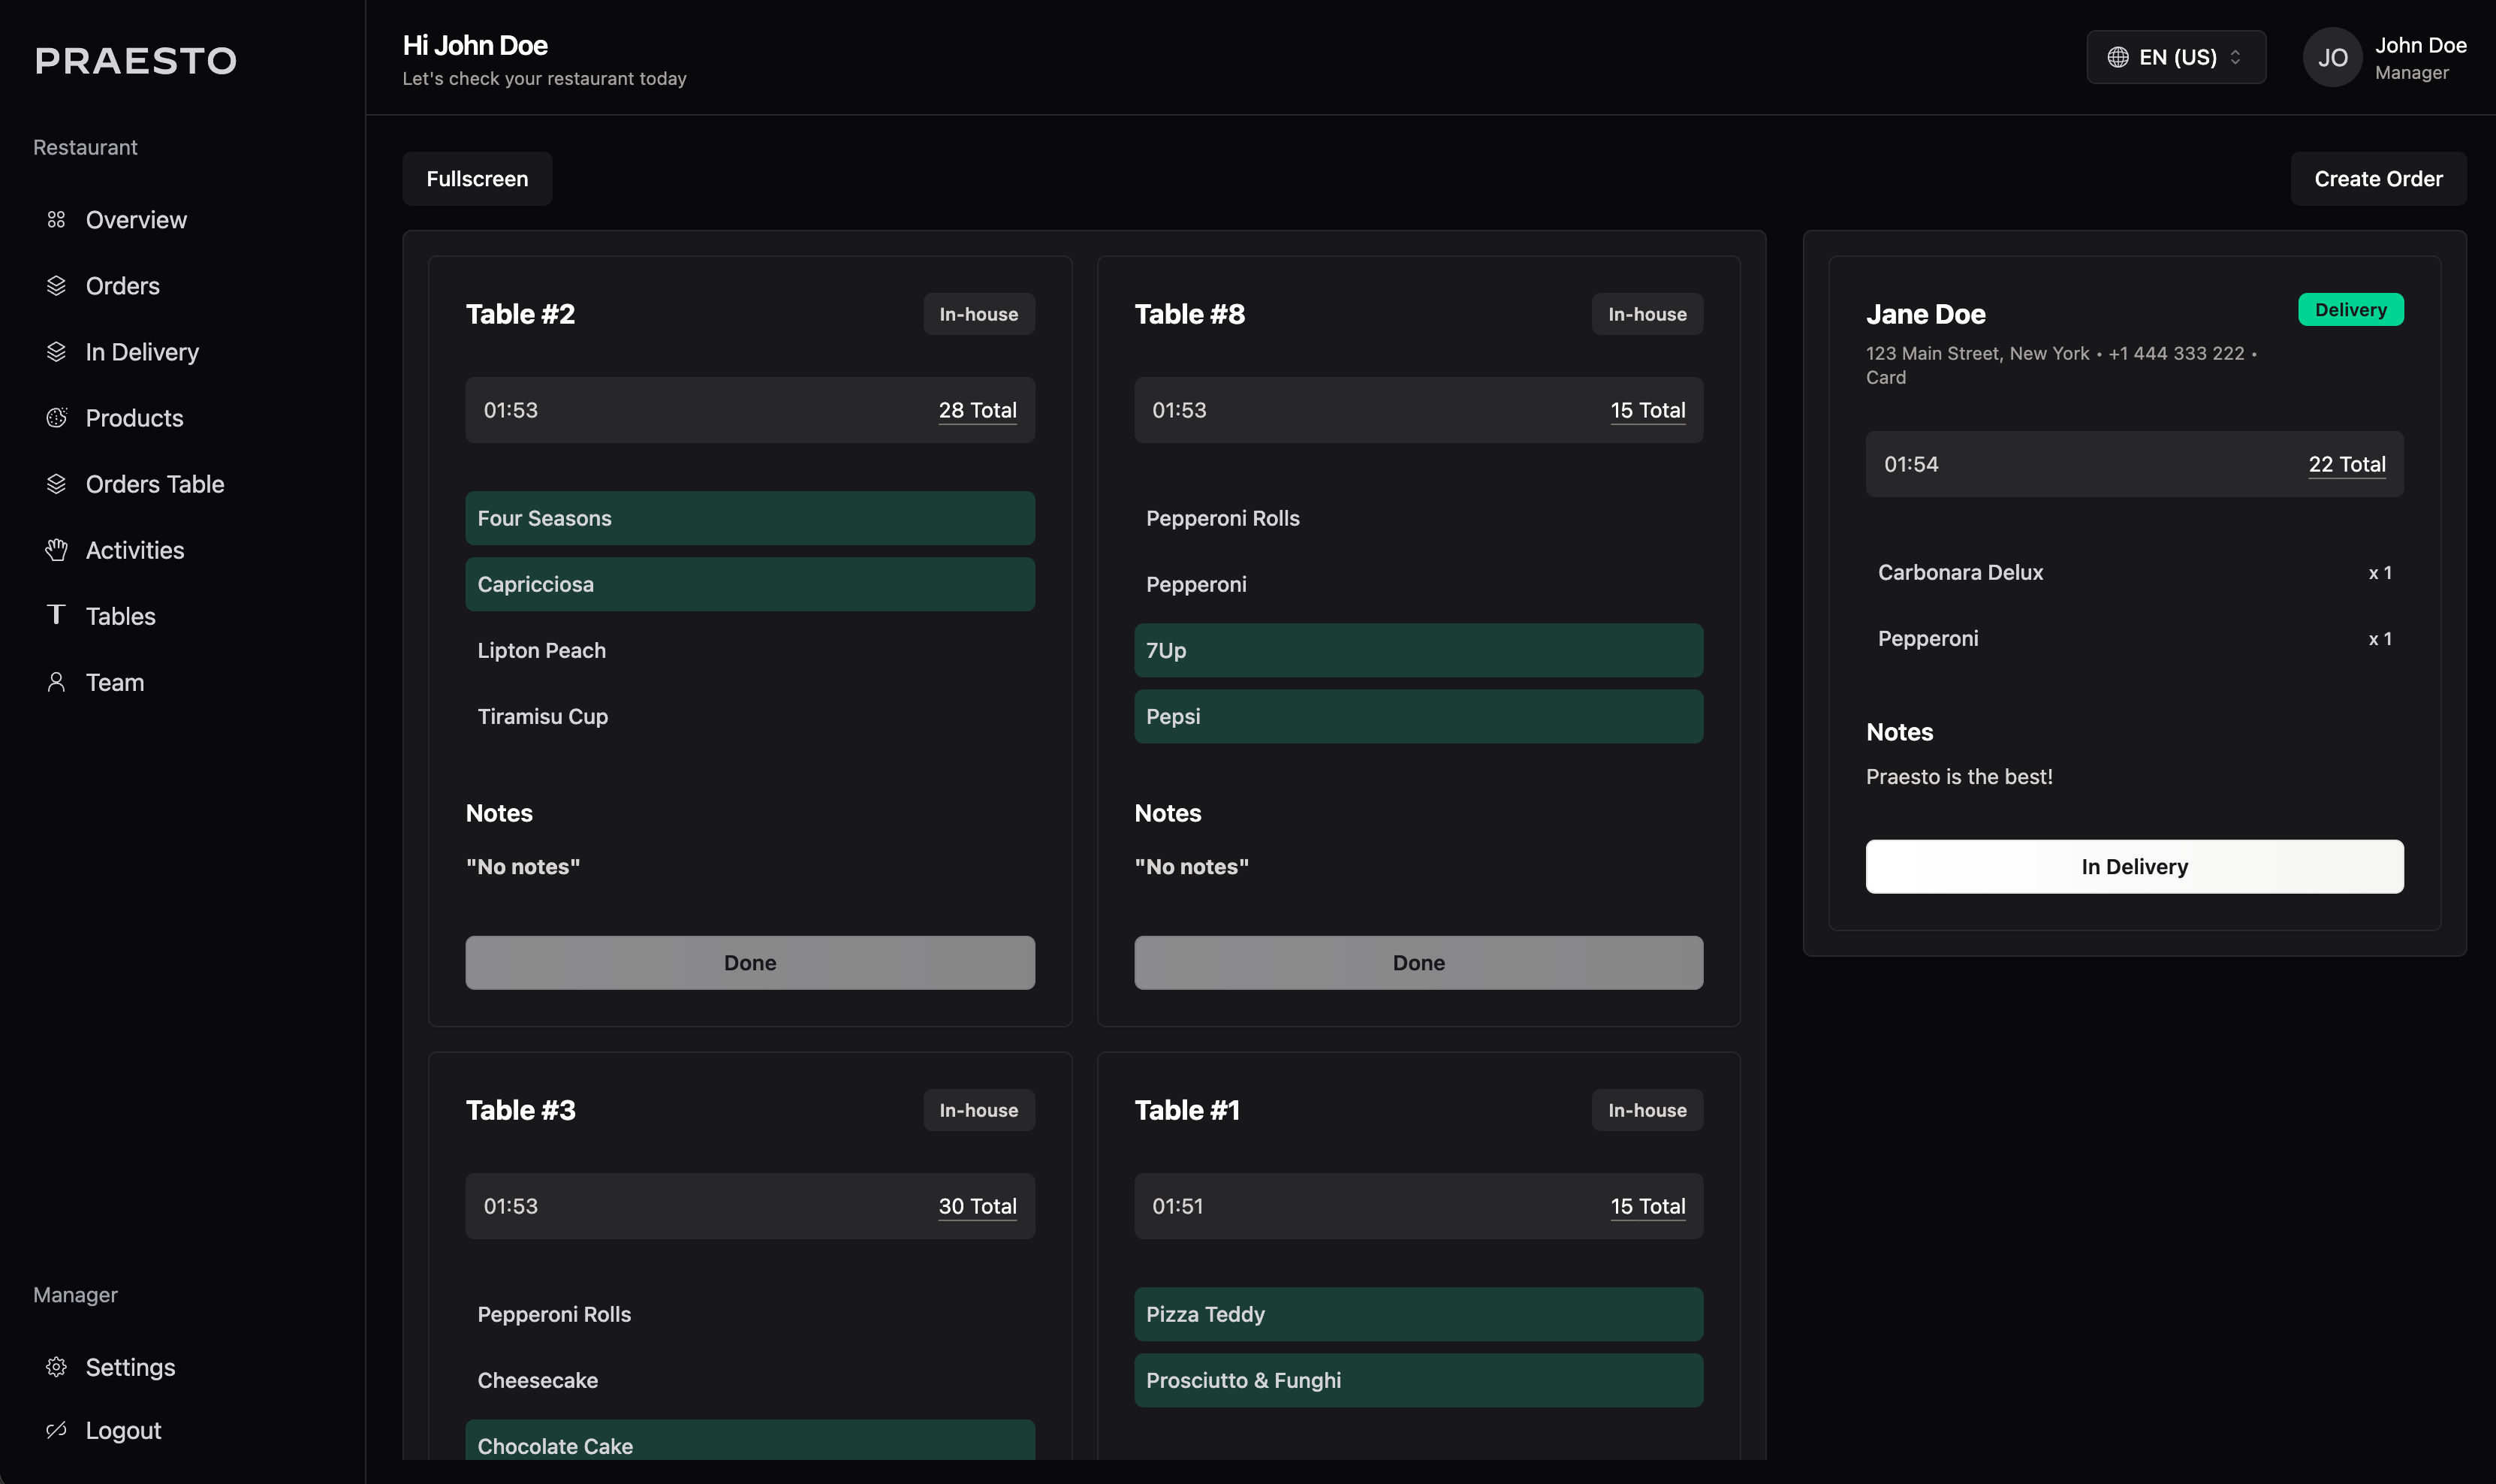
Task: Click the Activities hand icon
Action: 57,549
